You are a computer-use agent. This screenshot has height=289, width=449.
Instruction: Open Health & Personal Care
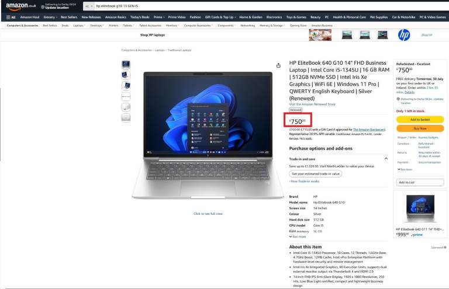click(x=350, y=17)
